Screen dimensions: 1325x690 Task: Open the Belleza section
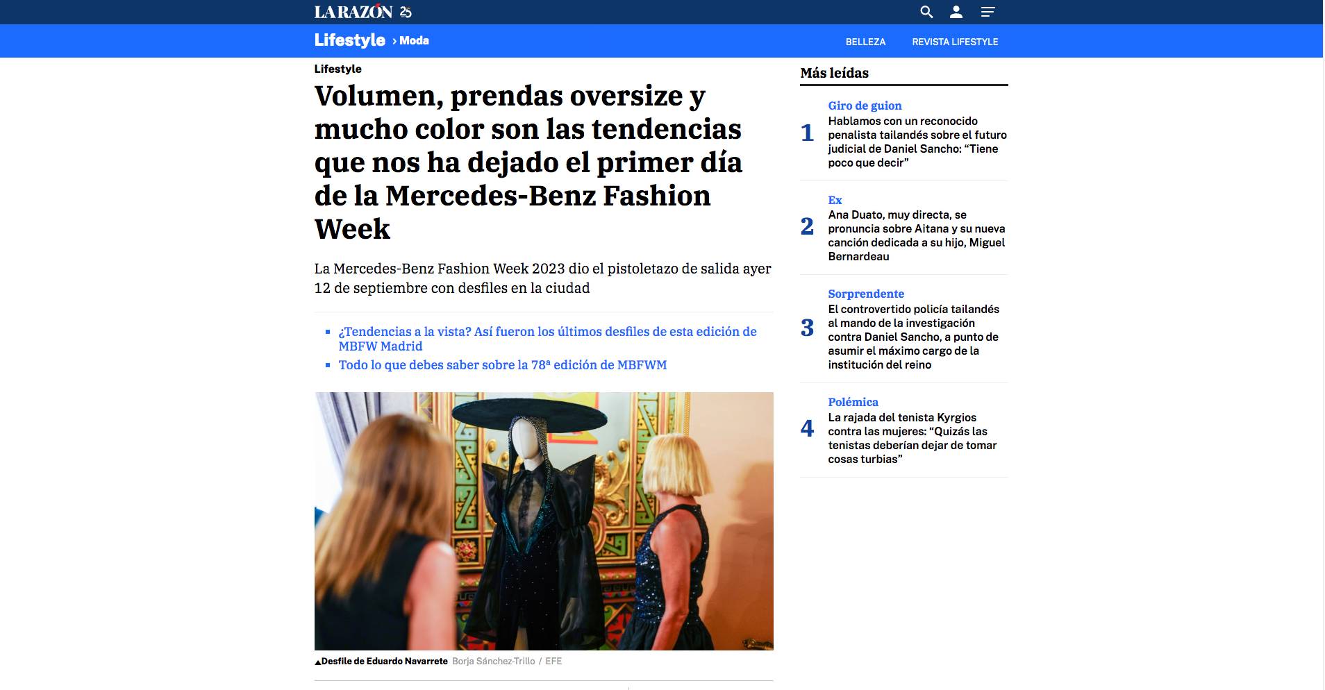[x=865, y=42]
